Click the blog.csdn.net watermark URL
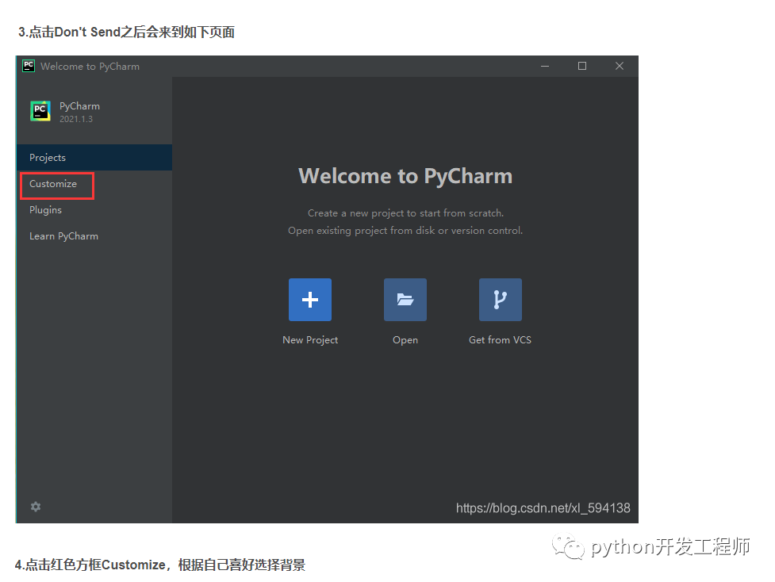Image resolution: width=775 pixels, height=582 pixels. pyautogui.click(x=543, y=508)
